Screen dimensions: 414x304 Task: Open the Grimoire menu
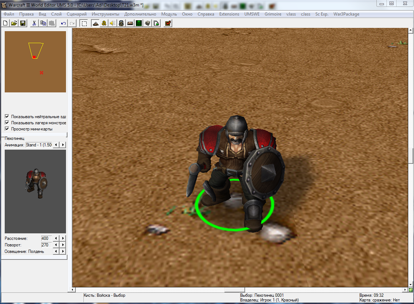pos(273,14)
